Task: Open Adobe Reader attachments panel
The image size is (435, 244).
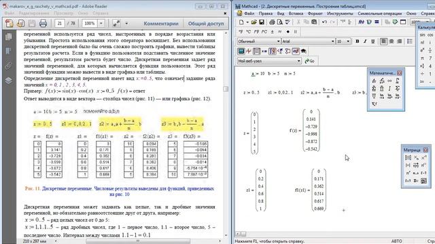Action: (9, 66)
